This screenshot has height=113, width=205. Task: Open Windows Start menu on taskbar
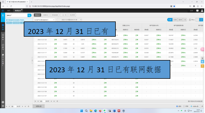point(81,111)
